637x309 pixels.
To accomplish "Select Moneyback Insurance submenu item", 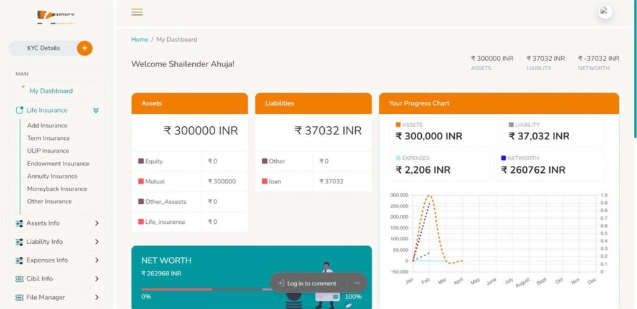I will coord(57,189).
